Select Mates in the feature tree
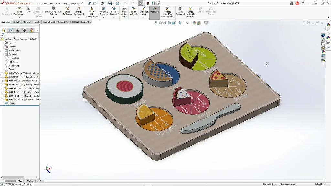The height and width of the screenshot is (186, 331). tap(11, 103)
